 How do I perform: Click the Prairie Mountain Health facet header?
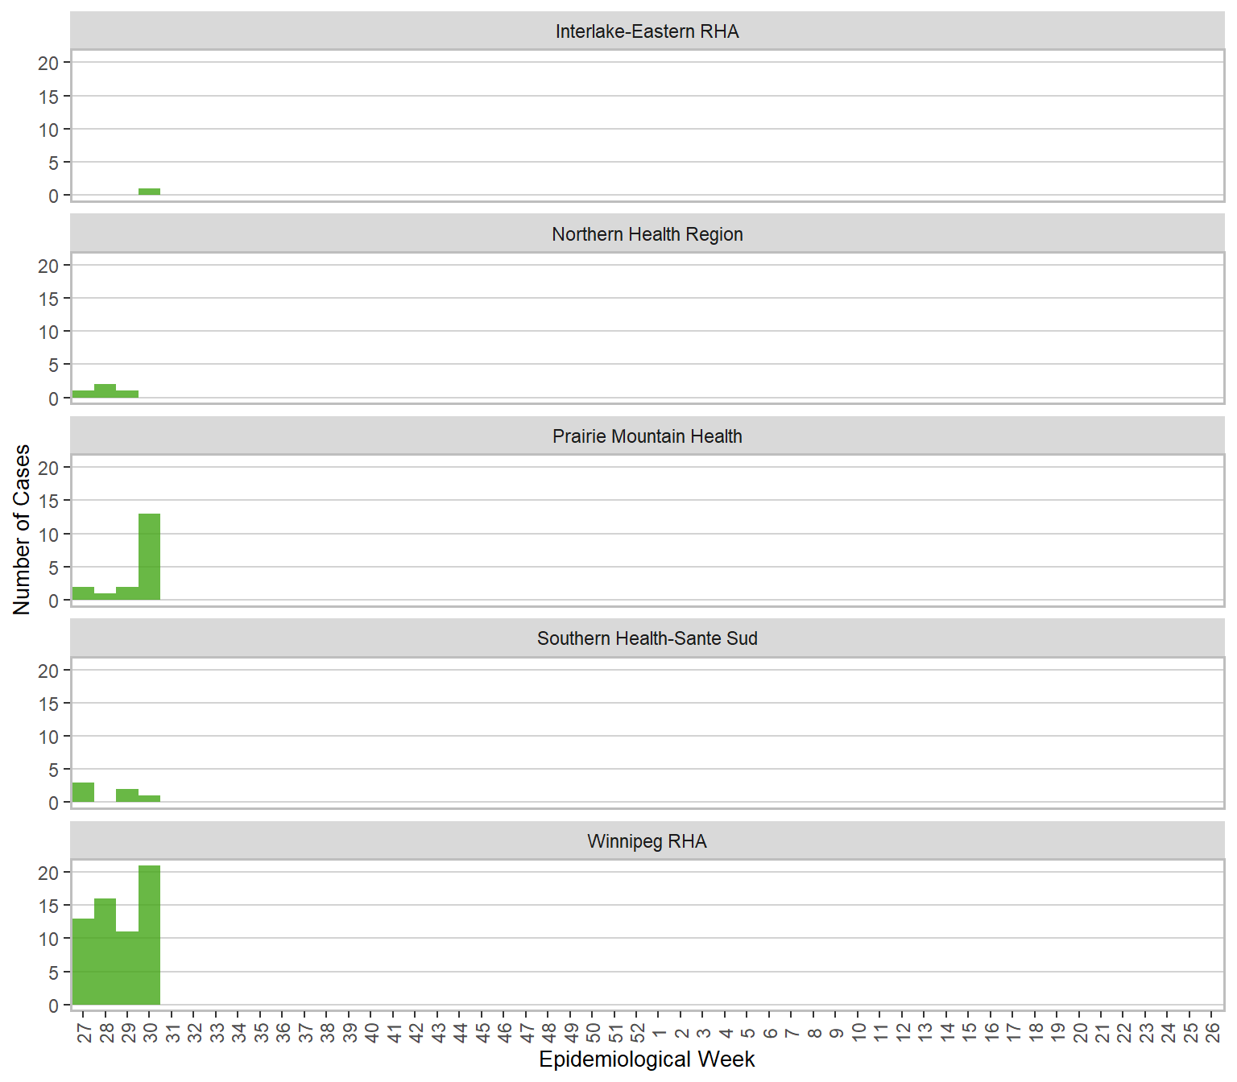[647, 436]
